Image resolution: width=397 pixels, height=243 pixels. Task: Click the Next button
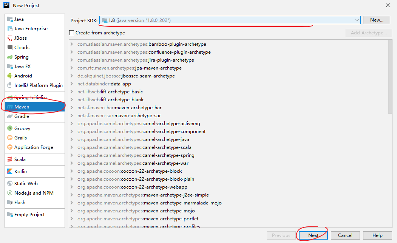click(x=313, y=235)
